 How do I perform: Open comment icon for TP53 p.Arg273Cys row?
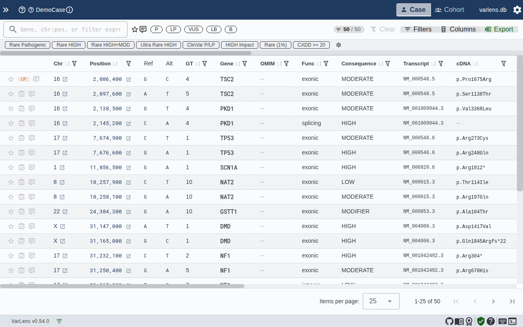31,138
